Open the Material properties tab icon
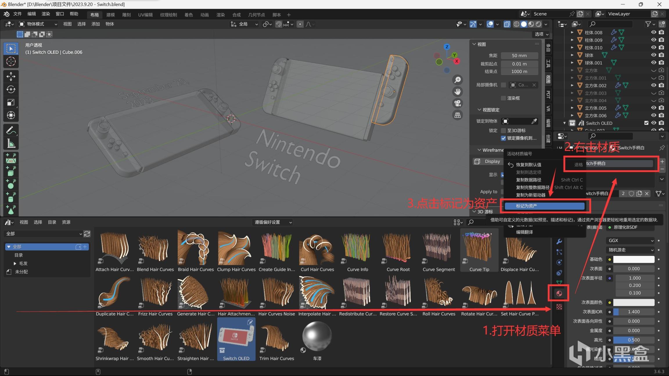669x376 pixels. tap(559, 293)
